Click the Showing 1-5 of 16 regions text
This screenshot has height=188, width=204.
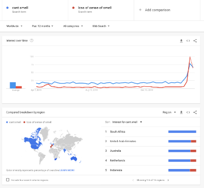click(x=150, y=180)
